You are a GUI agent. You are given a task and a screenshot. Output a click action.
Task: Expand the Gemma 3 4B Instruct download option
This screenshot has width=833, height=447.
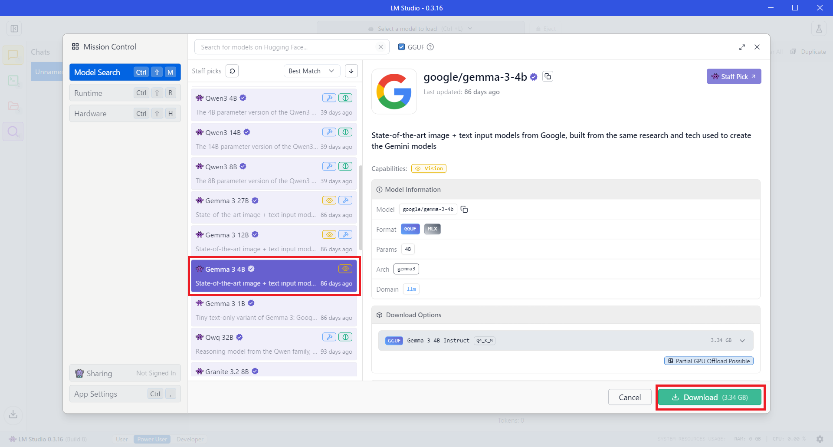(x=566, y=341)
